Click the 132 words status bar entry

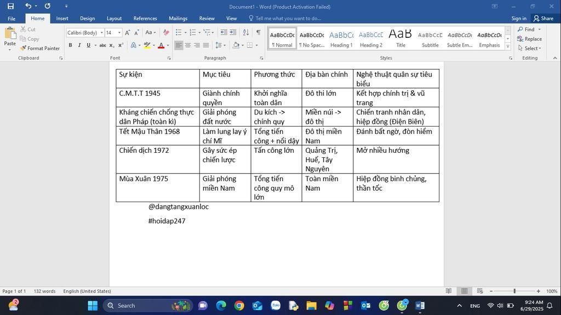coord(45,291)
